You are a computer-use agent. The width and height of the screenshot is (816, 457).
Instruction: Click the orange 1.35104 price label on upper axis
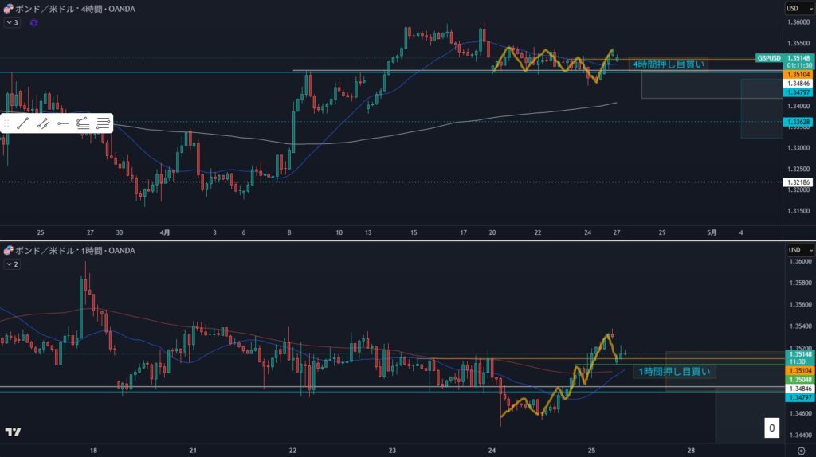pyautogui.click(x=798, y=72)
